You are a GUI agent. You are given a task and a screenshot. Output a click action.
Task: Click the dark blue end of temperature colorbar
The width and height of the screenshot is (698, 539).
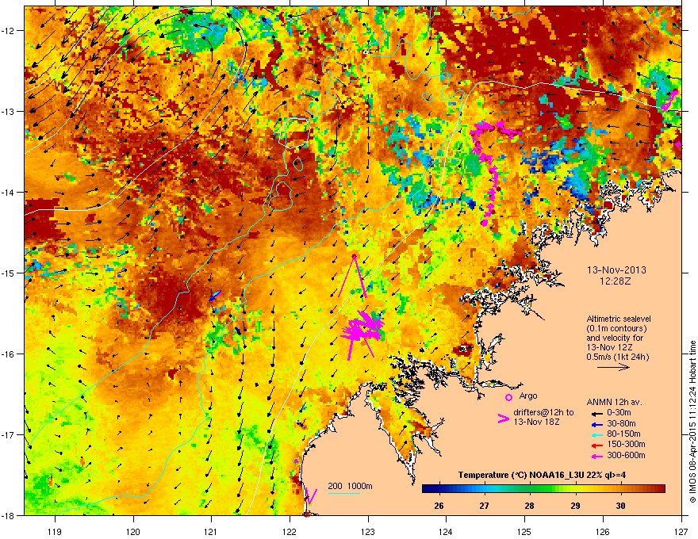click(x=427, y=489)
